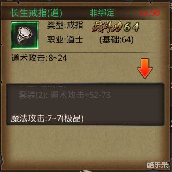Click the red downward arrow
172x172 pixels.
[x=145, y=69]
